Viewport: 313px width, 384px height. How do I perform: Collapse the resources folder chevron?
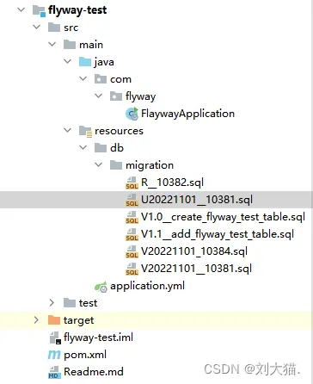tap(68, 130)
